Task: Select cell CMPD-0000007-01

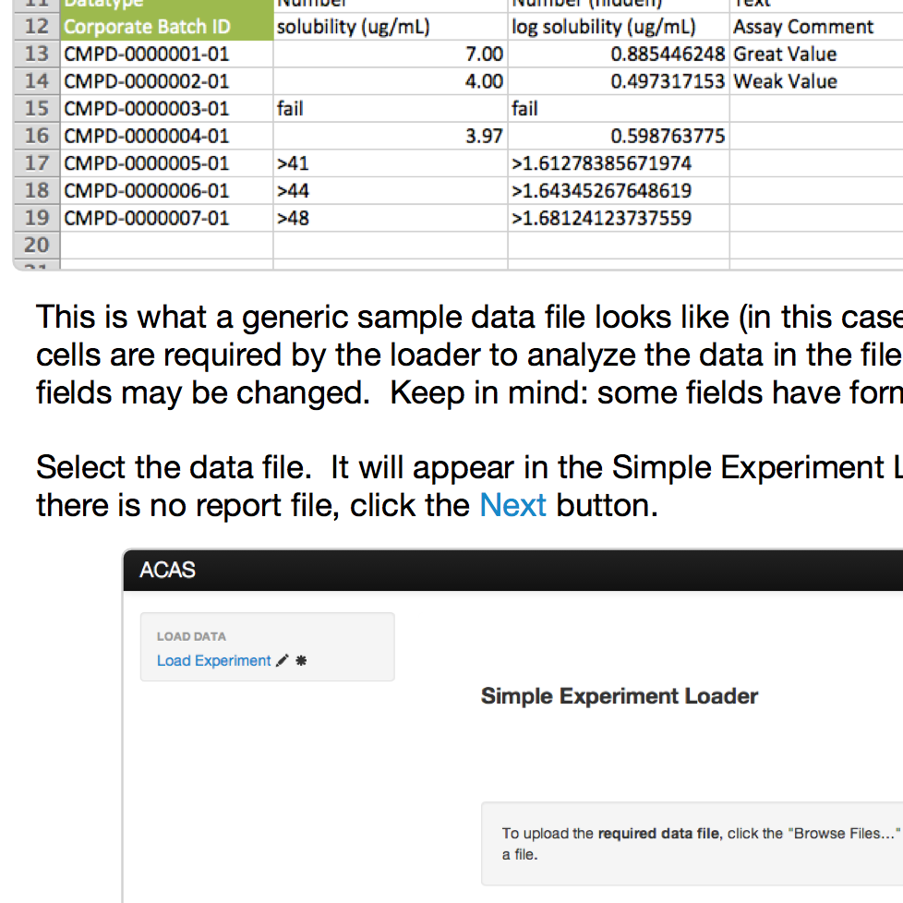Action: click(166, 218)
